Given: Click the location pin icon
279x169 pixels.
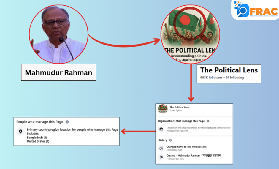Looking at the screenshot, I should pyautogui.click(x=20, y=132).
